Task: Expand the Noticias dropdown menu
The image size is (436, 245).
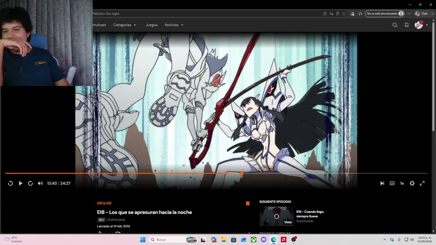Action: click(x=174, y=25)
